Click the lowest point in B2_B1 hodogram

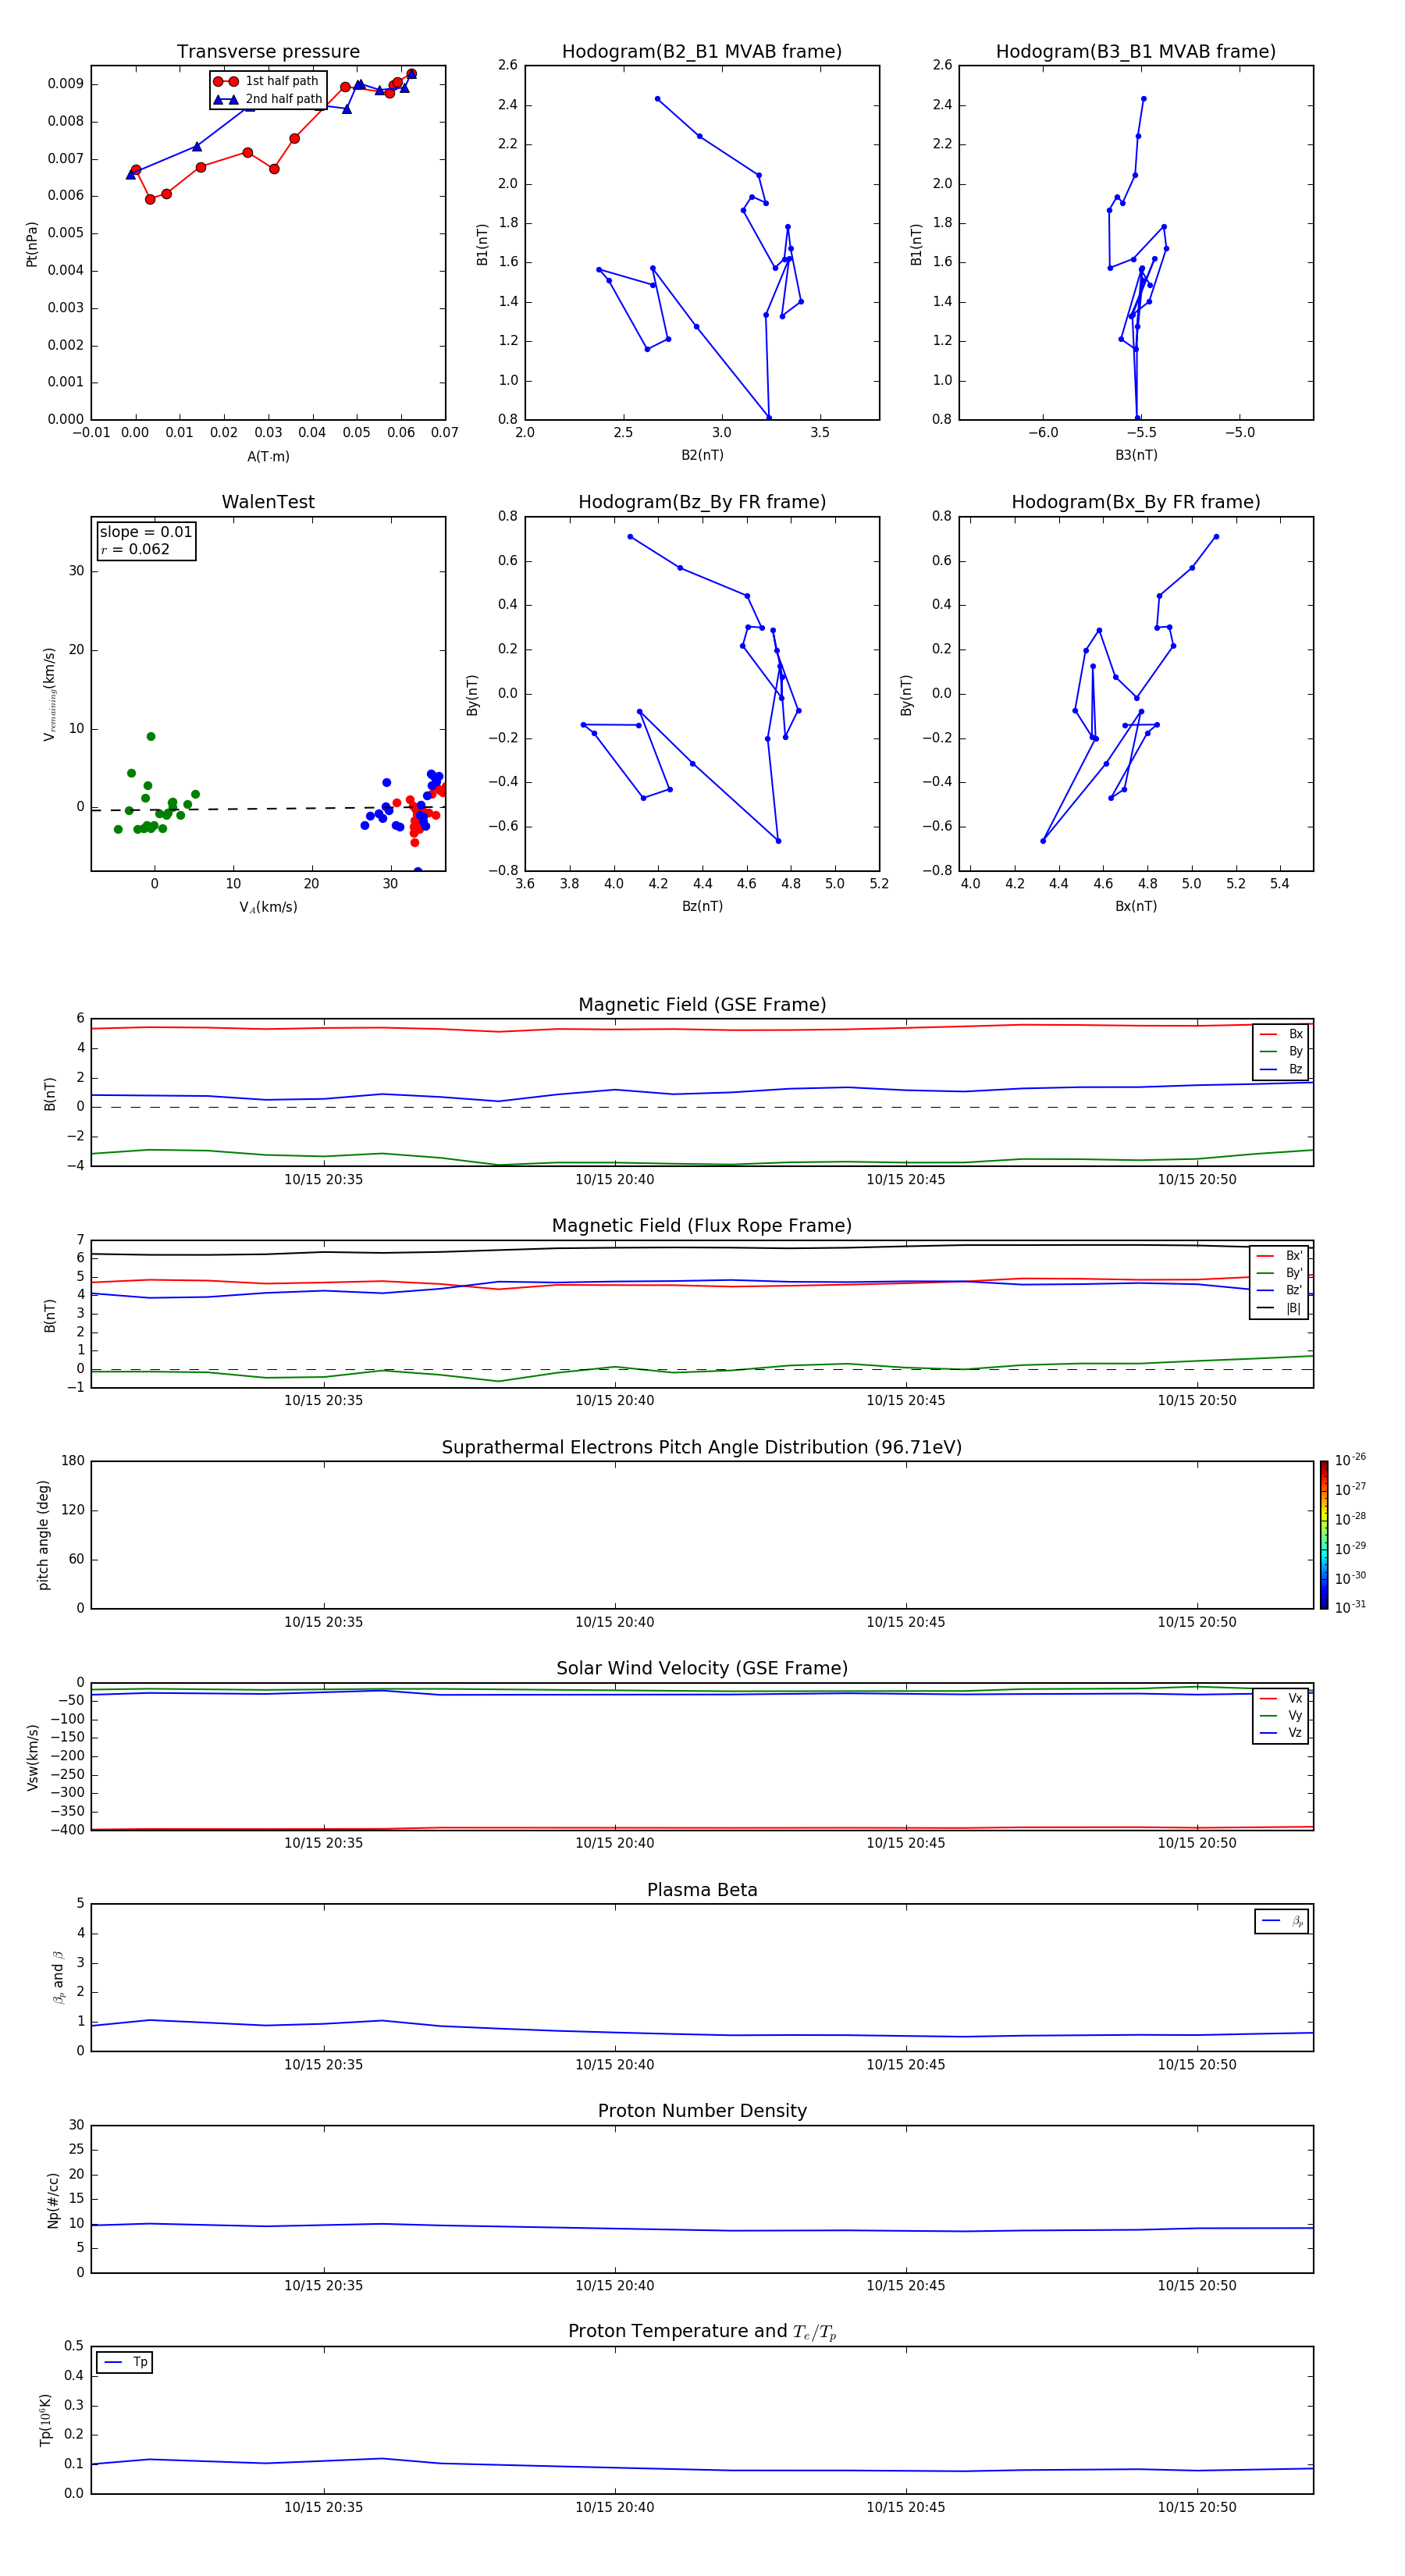pyautogui.click(x=769, y=418)
